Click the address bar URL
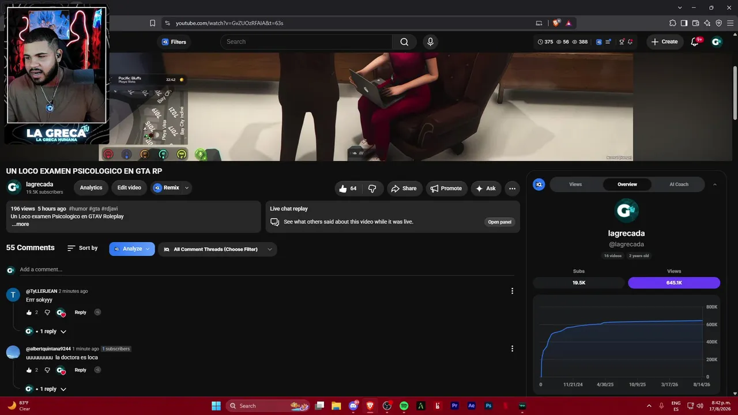This screenshot has width=738, height=415. (229, 23)
